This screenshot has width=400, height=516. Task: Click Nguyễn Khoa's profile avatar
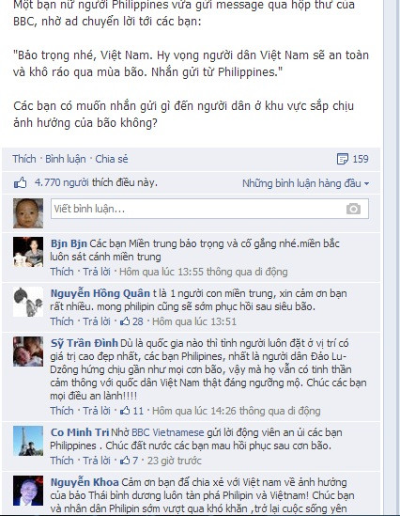click(28, 491)
